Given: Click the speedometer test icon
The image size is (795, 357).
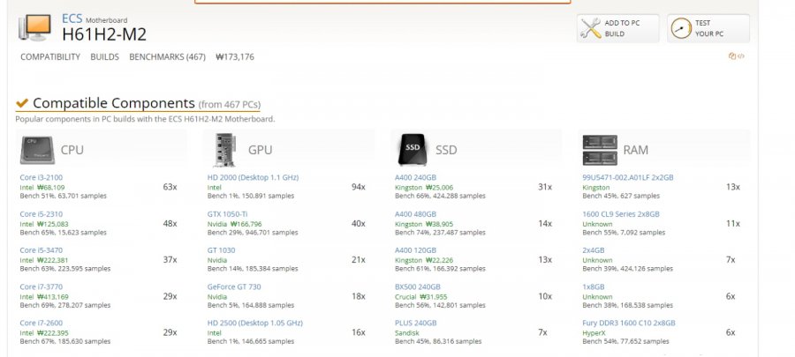Looking at the screenshot, I should 681,28.
